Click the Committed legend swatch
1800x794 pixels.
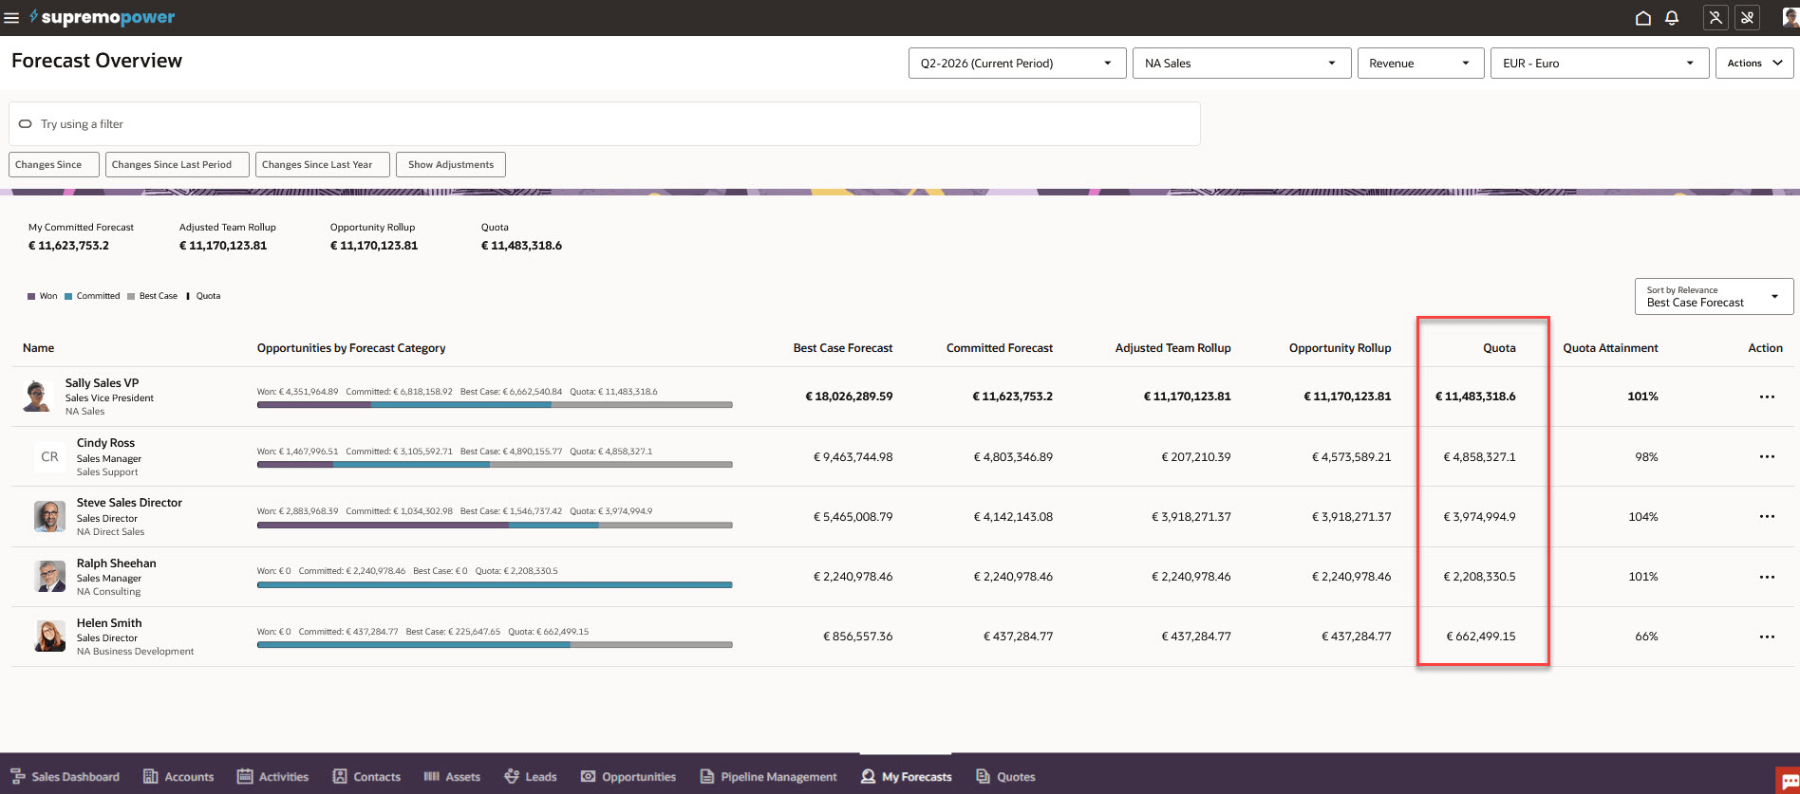(68, 296)
